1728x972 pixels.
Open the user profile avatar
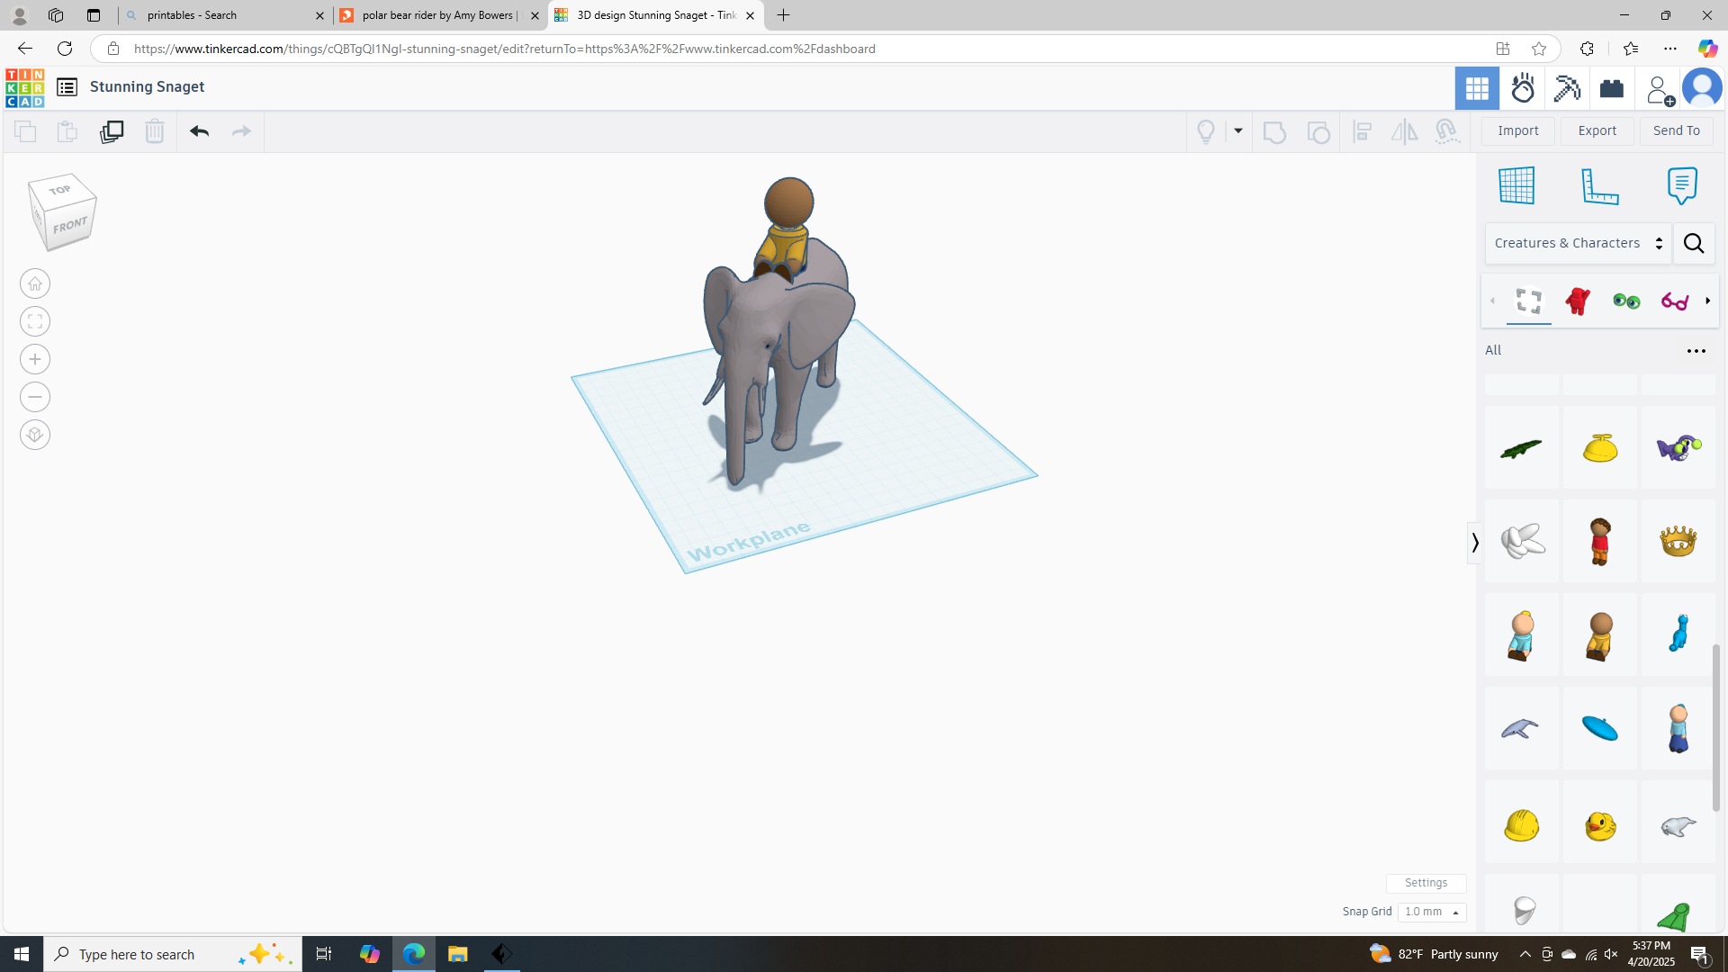coord(1702,88)
